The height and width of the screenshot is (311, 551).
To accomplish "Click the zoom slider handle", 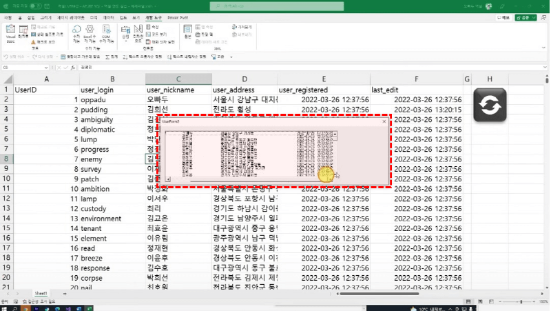I will point(521,301).
